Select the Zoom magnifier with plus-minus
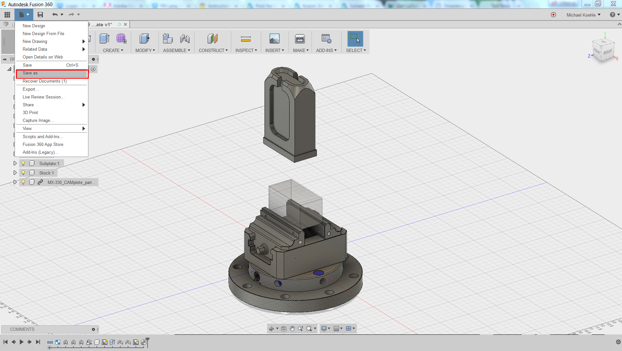 coord(301,329)
